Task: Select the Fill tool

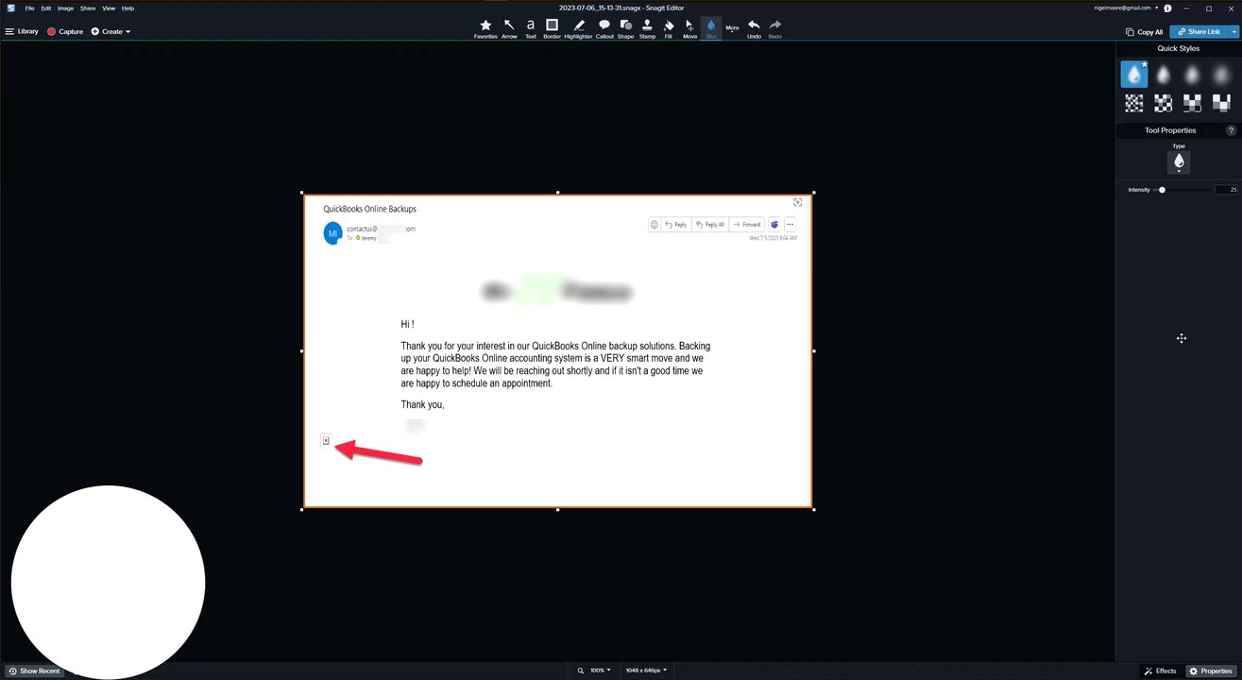Action: click(x=669, y=29)
